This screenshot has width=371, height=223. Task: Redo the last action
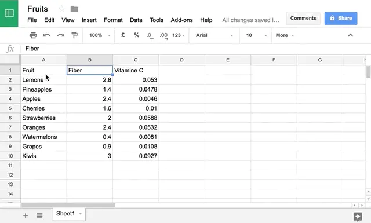(x=60, y=35)
